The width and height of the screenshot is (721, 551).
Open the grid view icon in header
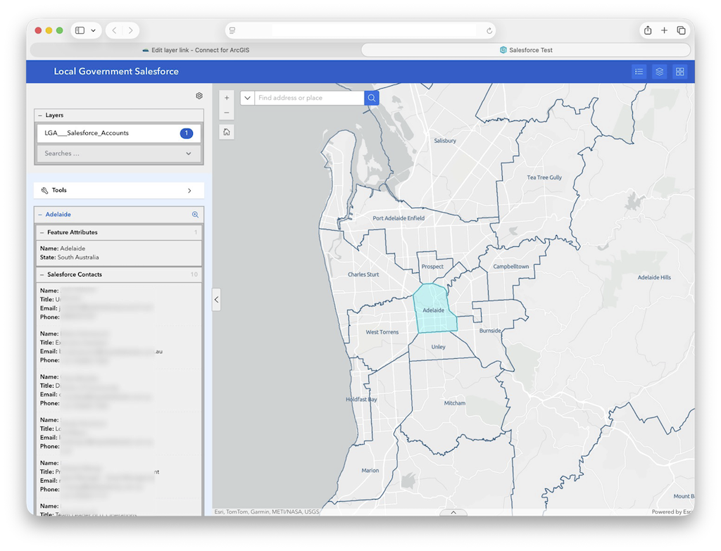click(x=679, y=71)
